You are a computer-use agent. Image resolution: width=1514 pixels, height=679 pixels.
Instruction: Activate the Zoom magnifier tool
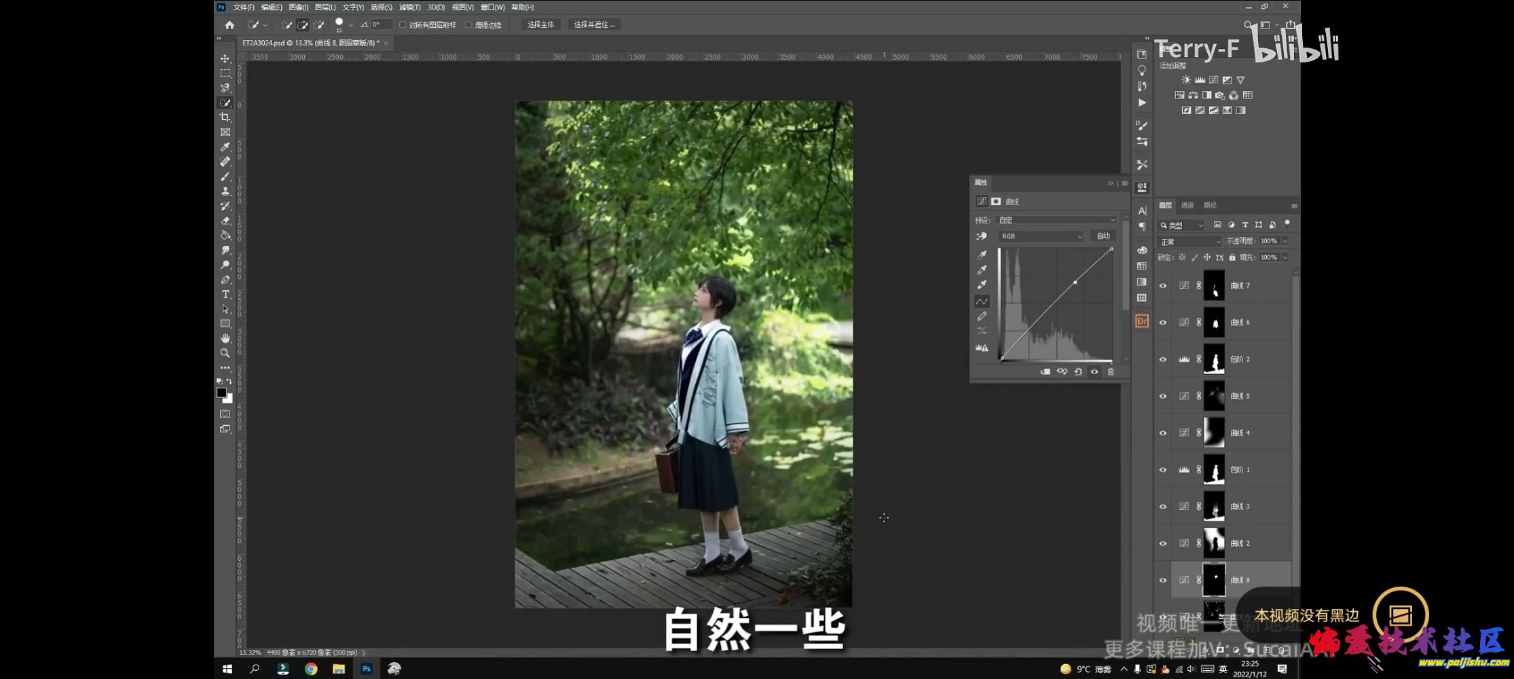pos(225,353)
